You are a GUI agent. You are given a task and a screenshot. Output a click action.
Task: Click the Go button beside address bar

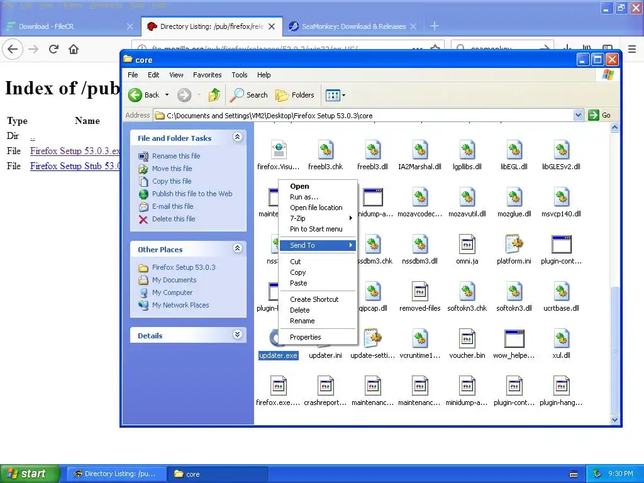[x=599, y=116]
